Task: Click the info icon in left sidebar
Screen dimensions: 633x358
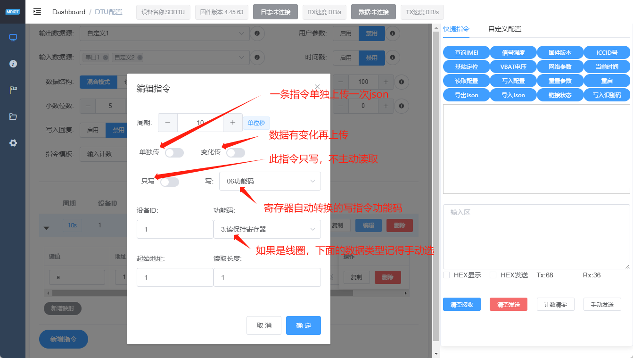Action: 13,63
